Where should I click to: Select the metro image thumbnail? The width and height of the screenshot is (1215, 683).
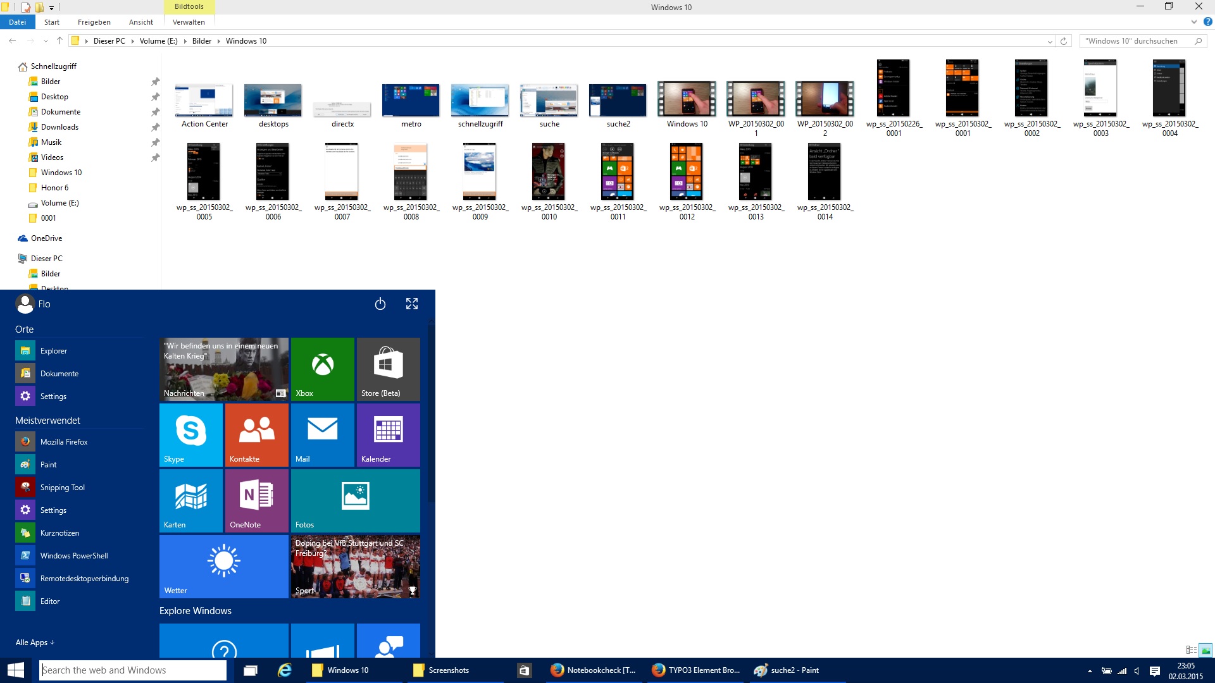coord(411,106)
